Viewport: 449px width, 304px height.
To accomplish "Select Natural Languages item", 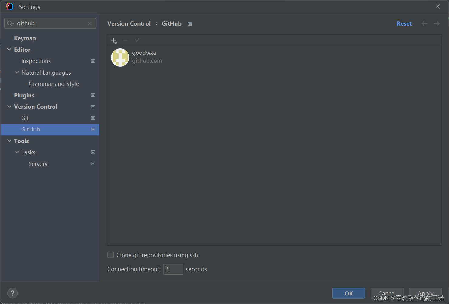I will [46, 72].
